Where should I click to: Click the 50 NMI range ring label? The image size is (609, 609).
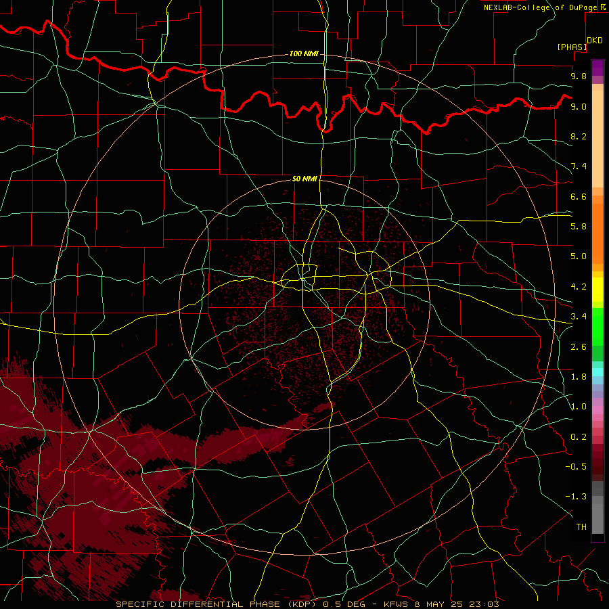(x=305, y=179)
